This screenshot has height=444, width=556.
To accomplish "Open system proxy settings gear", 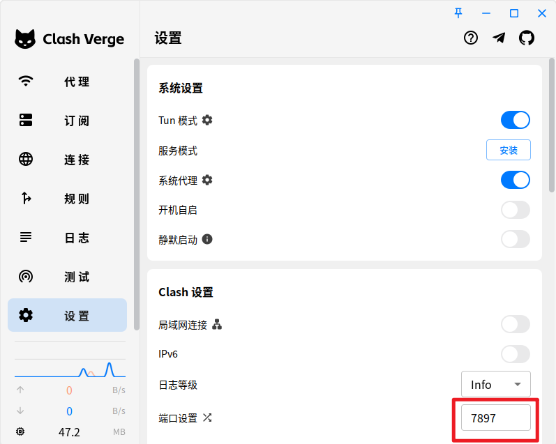I will pyautogui.click(x=207, y=180).
